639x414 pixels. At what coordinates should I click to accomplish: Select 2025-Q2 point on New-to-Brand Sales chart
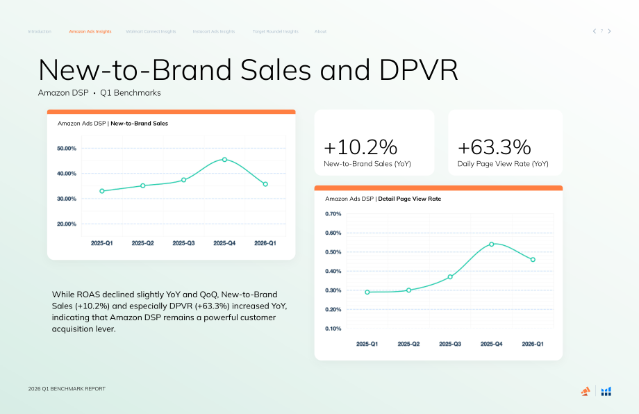tap(142, 185)
